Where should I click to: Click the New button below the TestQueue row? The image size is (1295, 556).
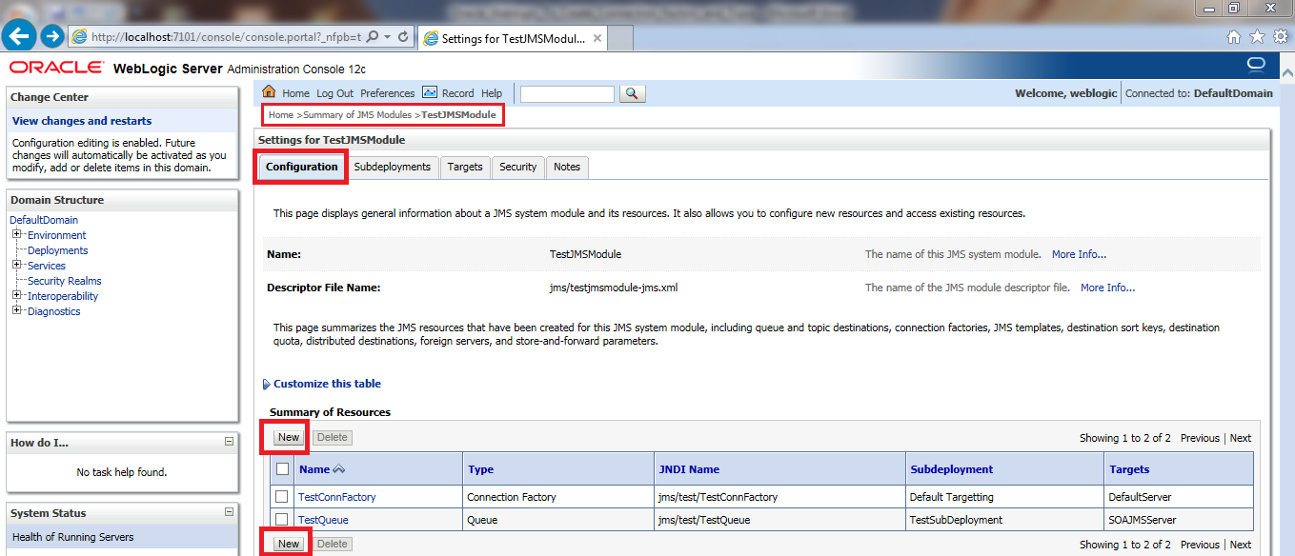click(x=289, y=545)
